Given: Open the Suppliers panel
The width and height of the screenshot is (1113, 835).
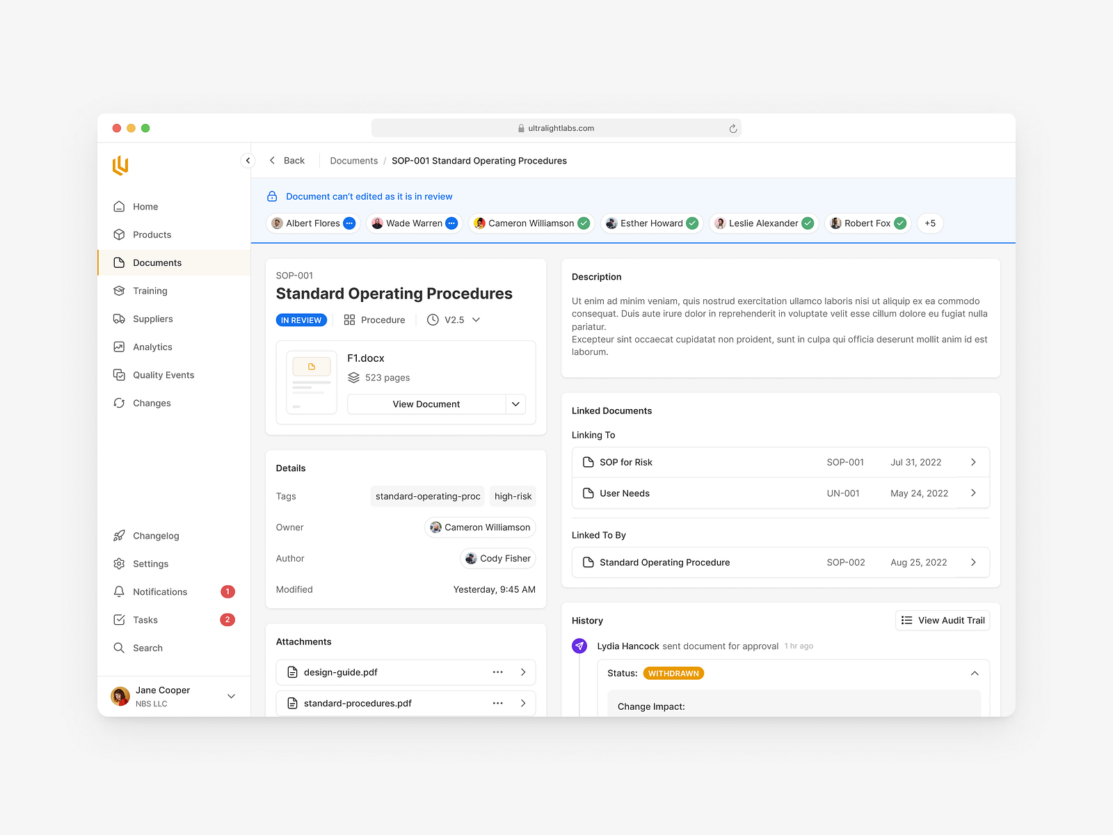Looking at the screenshot, I should click(153, 319).
